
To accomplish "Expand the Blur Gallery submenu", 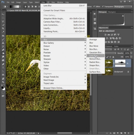I will click(64, 43).
